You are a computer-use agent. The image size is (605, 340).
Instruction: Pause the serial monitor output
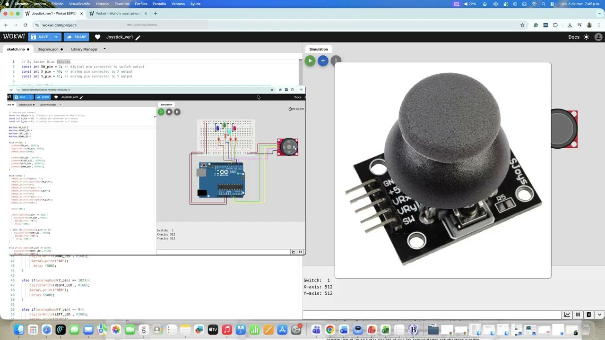click(x=578, y=314)
